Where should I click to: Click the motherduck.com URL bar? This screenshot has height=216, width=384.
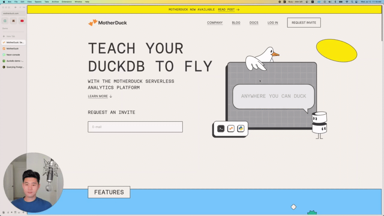[x=13, y=13]
